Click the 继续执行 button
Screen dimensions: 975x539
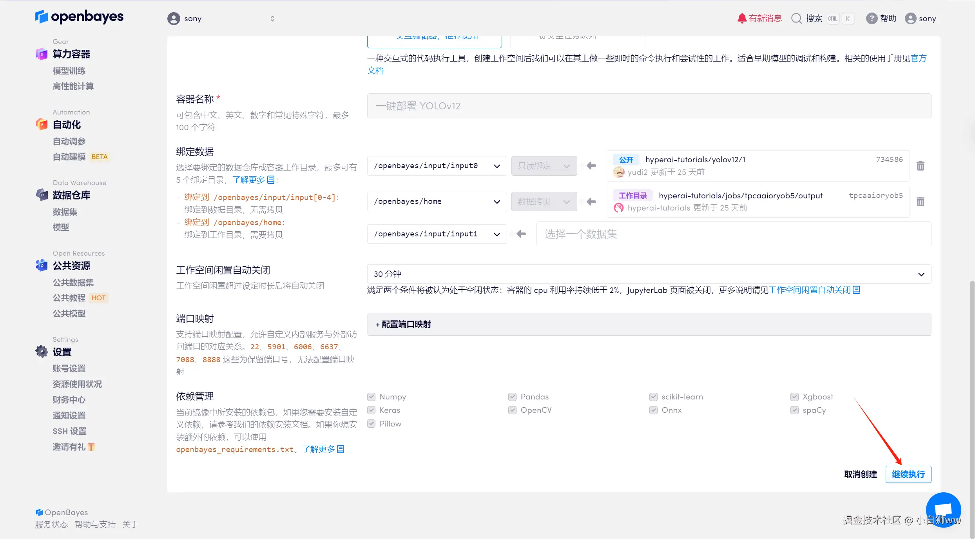click(908, 474)
